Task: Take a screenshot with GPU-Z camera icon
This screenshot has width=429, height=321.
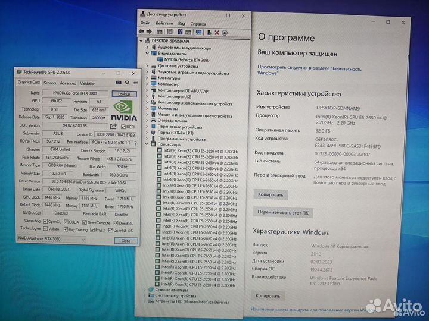Action: pyautogui.click(x=119, y=82)
